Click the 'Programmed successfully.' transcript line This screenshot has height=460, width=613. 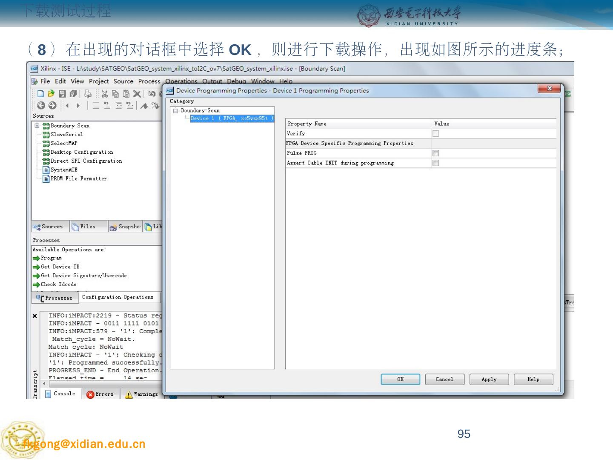106,363
